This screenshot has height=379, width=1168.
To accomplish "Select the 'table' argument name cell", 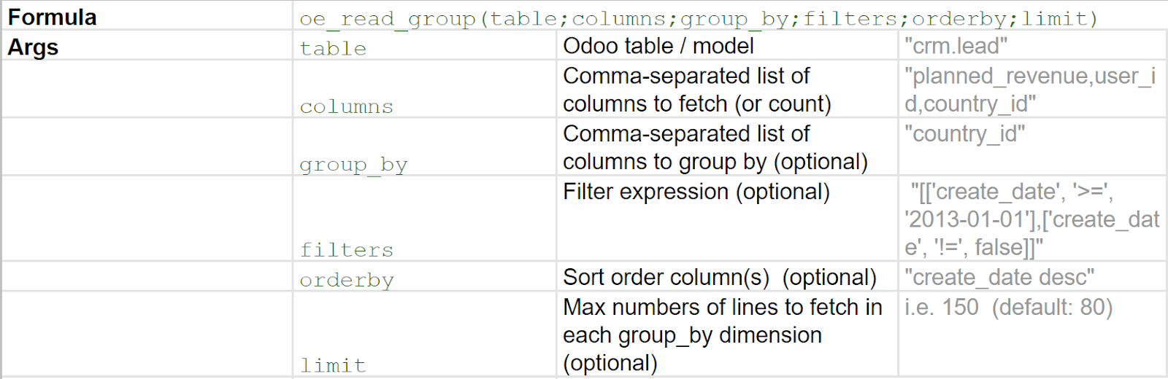I will click(x=333, y=49).
